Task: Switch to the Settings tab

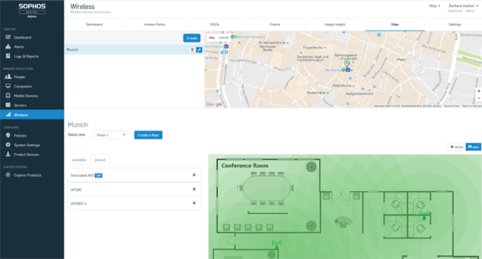Action: coord(454,24)
